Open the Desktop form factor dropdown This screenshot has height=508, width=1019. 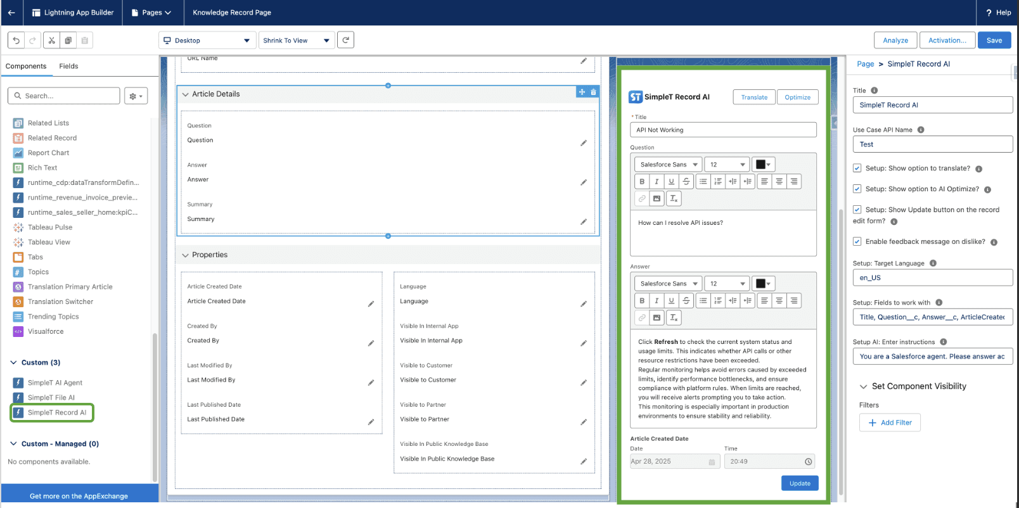coord(207,41)
